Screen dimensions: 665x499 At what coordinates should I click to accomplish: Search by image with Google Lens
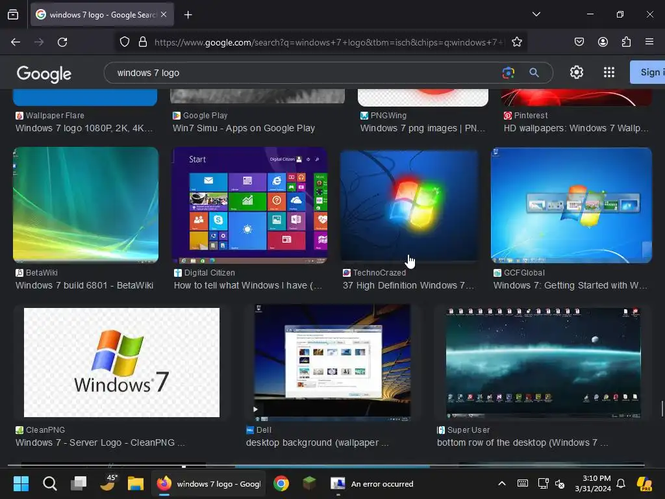[508, 73]
